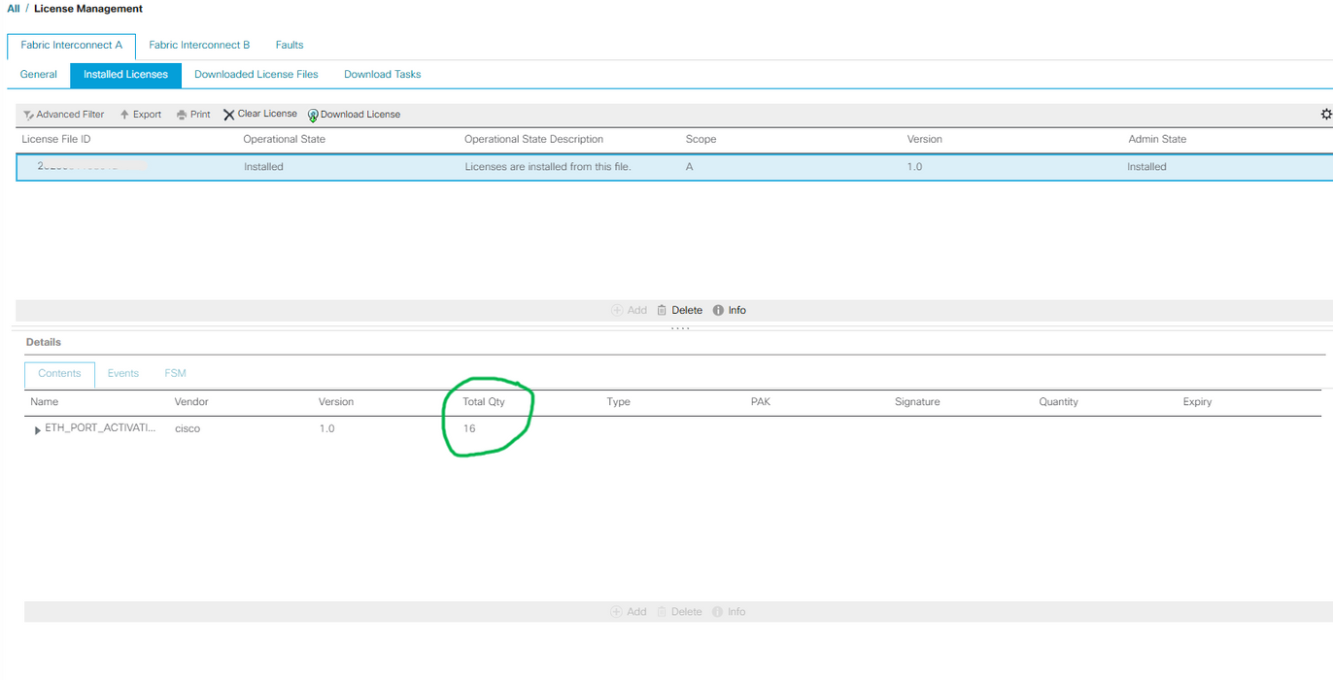Click the Admin State 'Installed' cell
1333x680 pixels.
pyautogui.click(x=1146, y=167)
